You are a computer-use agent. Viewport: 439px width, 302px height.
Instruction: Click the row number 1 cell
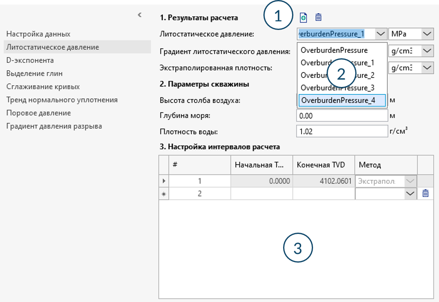point(200,181)
